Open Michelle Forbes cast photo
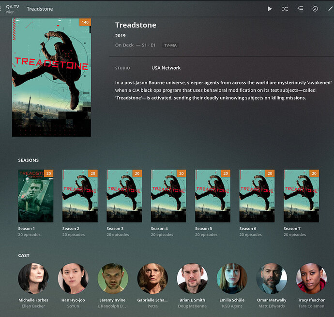Screen dimensions: 334x317 (x=33, y=278)
